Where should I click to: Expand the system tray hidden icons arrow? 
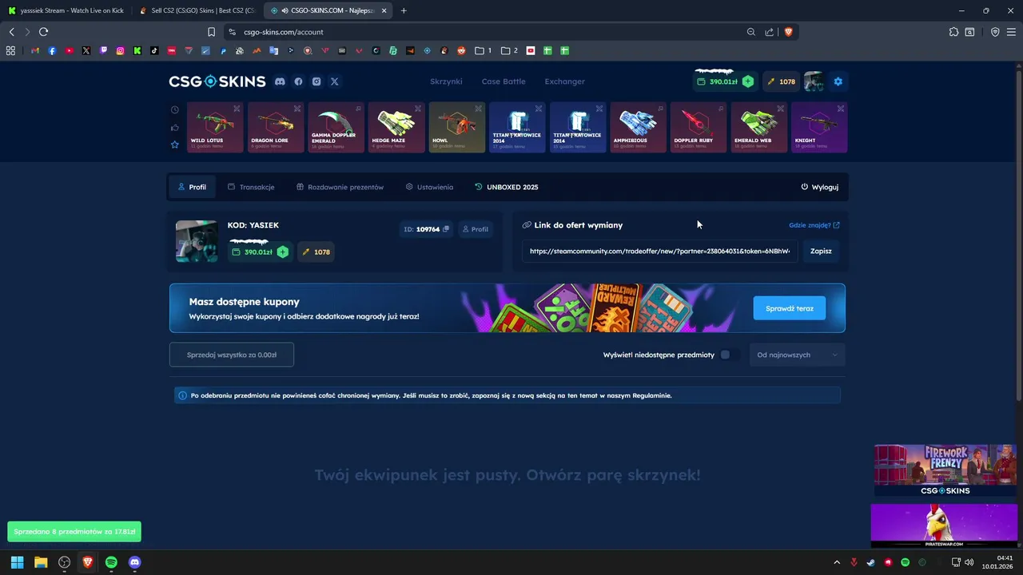click(x=837, y=562)
